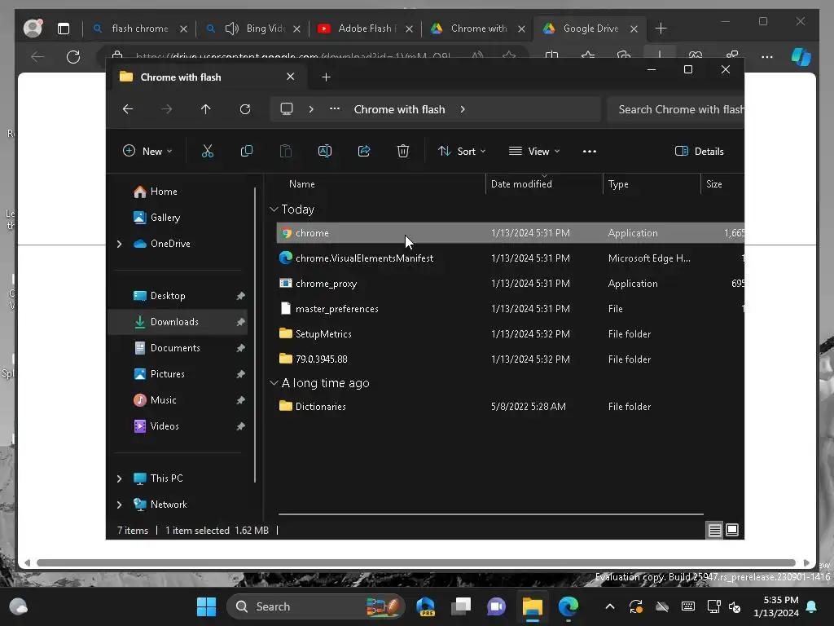Image resolution: width=834 pixels, height=626 pixels.
Task: Open Edge Settings and more ellipsis
Action: tap(767, 56)
